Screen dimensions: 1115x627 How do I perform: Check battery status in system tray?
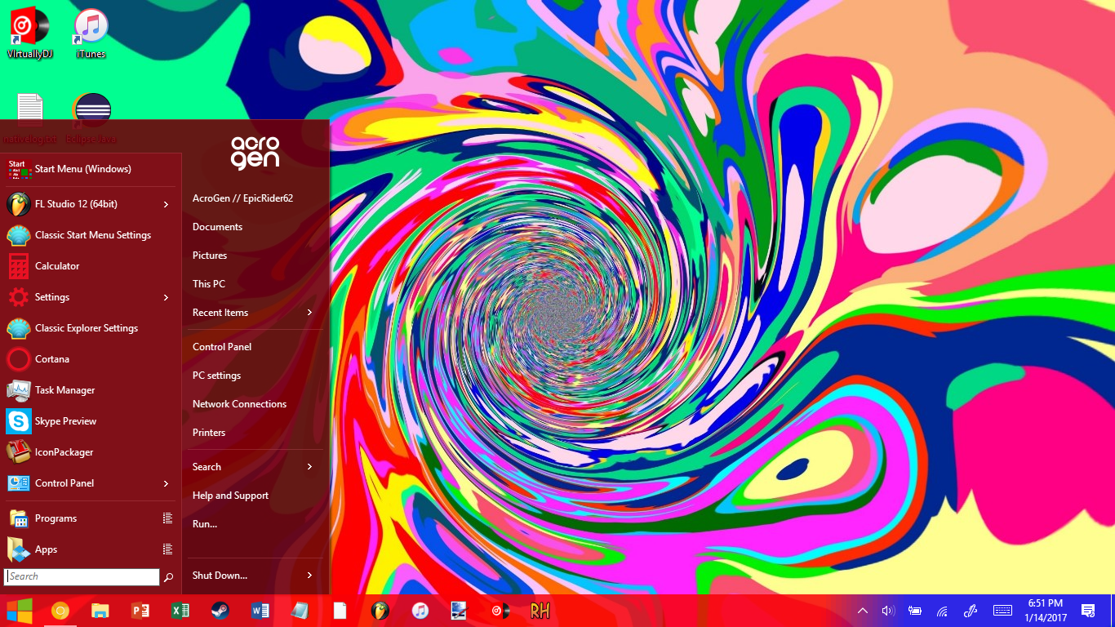[915, 611]
